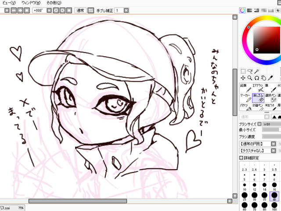Image resolution: width=281 pixels, height=211 pixels.
Task: Choose the 選択ペン selection pen tool
Action: coord(270,98)
